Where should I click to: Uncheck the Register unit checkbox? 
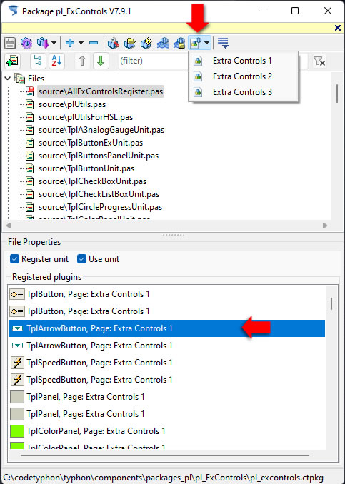click(14, 258)
